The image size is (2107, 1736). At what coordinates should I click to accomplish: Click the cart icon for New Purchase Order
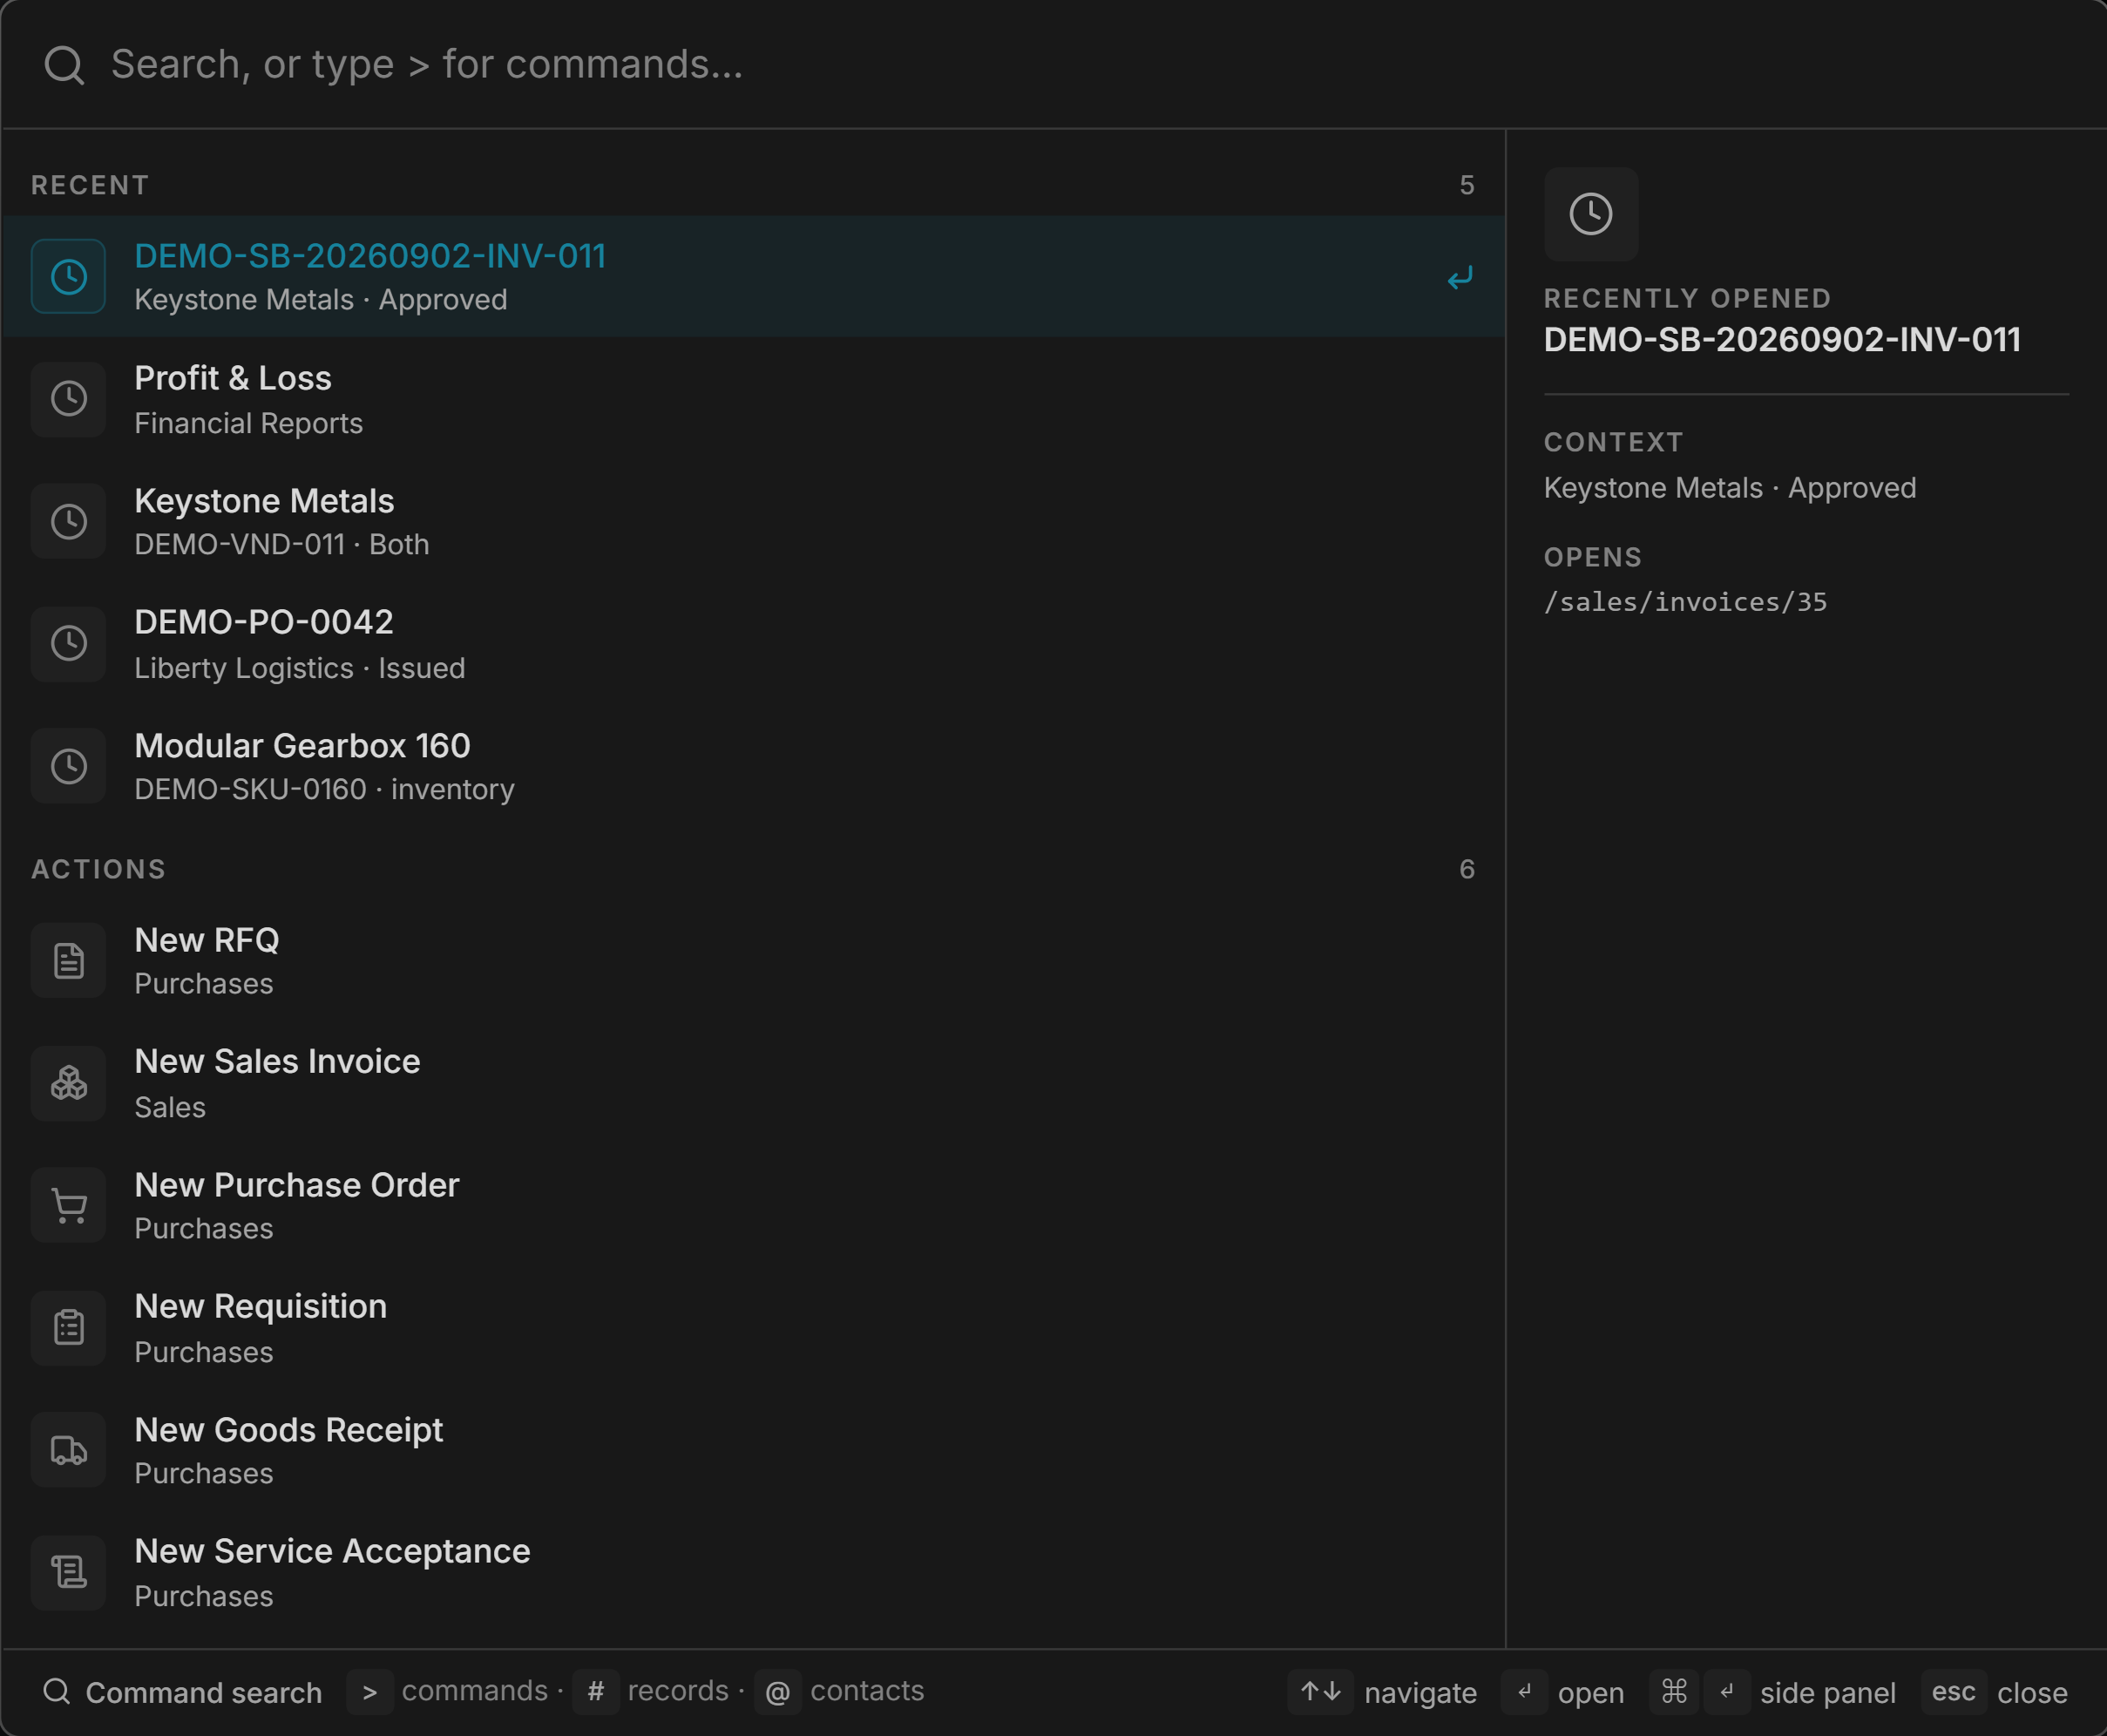pos(68,1206)
